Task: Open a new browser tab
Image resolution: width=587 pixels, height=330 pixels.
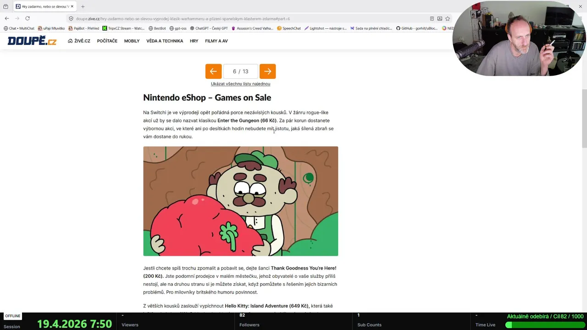Action: tap(83, 6)
